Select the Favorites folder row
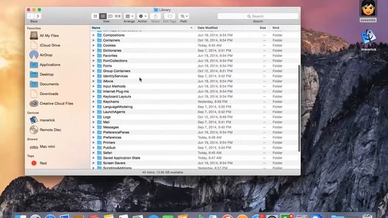Viewport: 388px width, 218px height. point(194,56)
